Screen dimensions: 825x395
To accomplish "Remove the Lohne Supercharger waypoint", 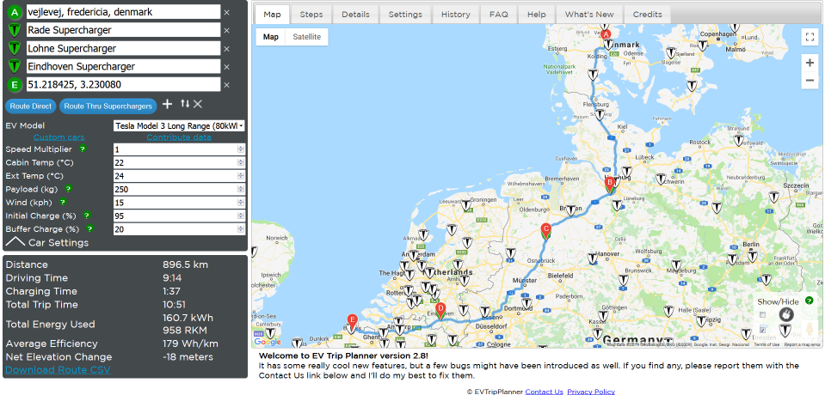I will coord(227,49).
